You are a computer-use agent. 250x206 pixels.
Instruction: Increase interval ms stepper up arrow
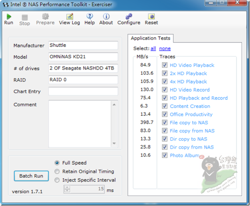[x=67, y=187]
